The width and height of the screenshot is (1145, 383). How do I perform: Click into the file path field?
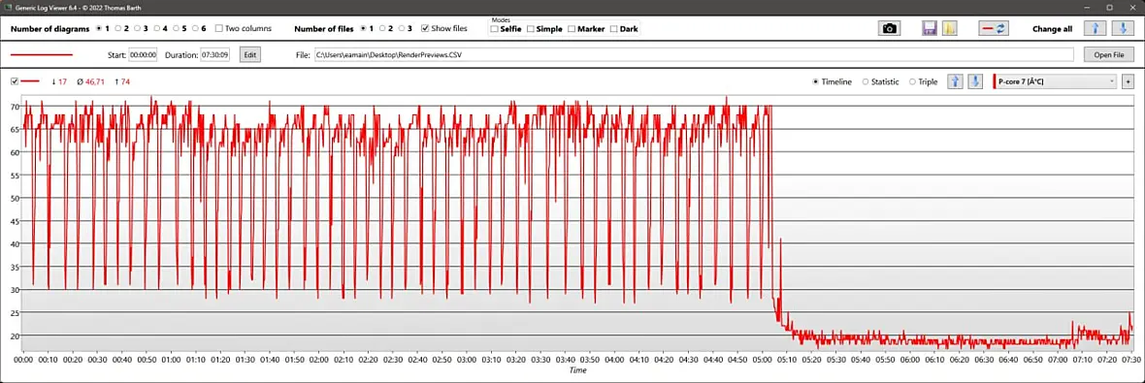[694, 54]
